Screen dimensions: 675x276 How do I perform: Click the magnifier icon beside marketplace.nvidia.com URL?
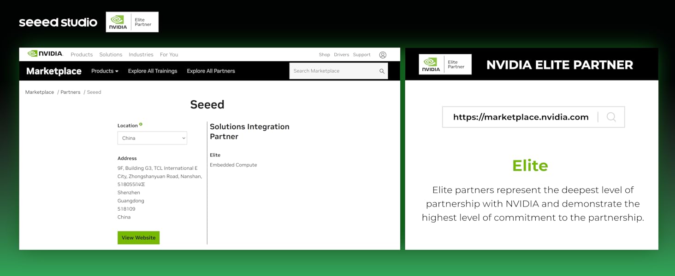(x=611, y=117)
